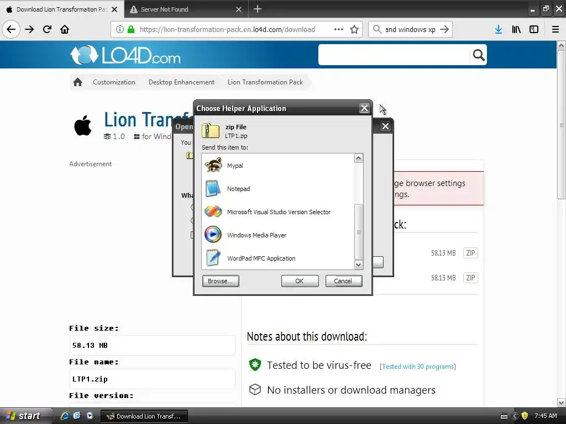
Task: Click the virus-free shield icon
Action: [255, 365]
